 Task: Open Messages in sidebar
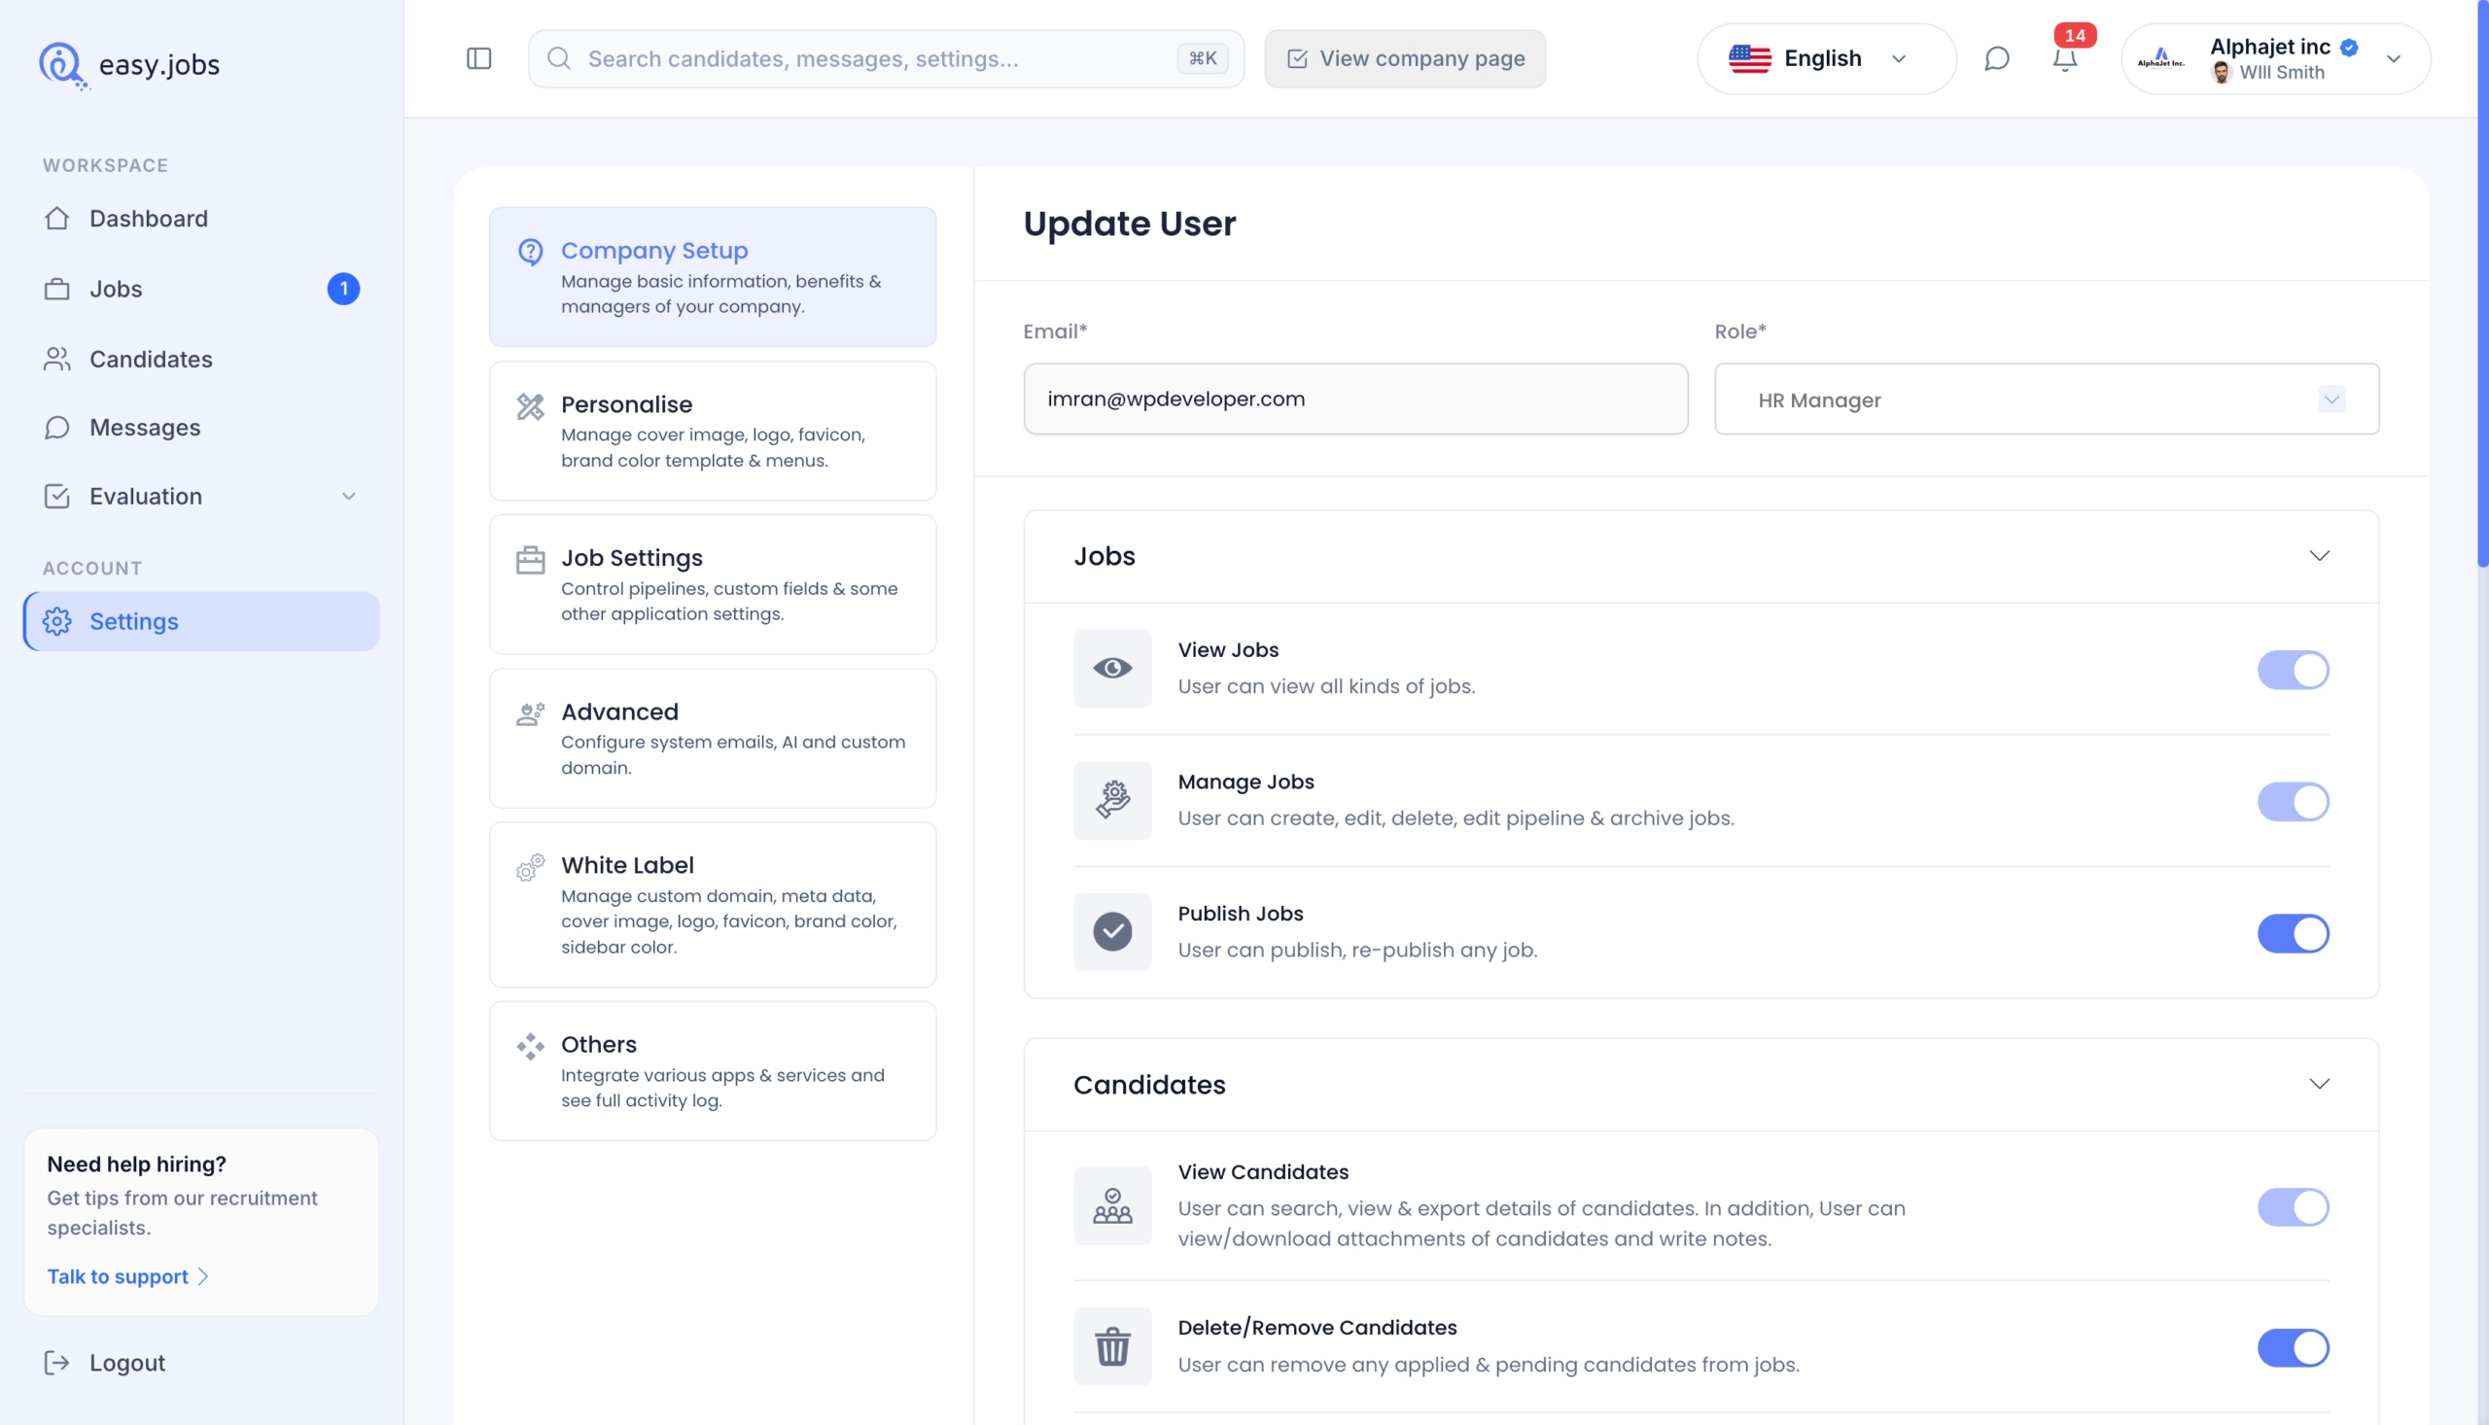201,428
